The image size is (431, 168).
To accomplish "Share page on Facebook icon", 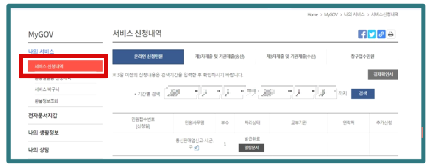I will 362,34.
